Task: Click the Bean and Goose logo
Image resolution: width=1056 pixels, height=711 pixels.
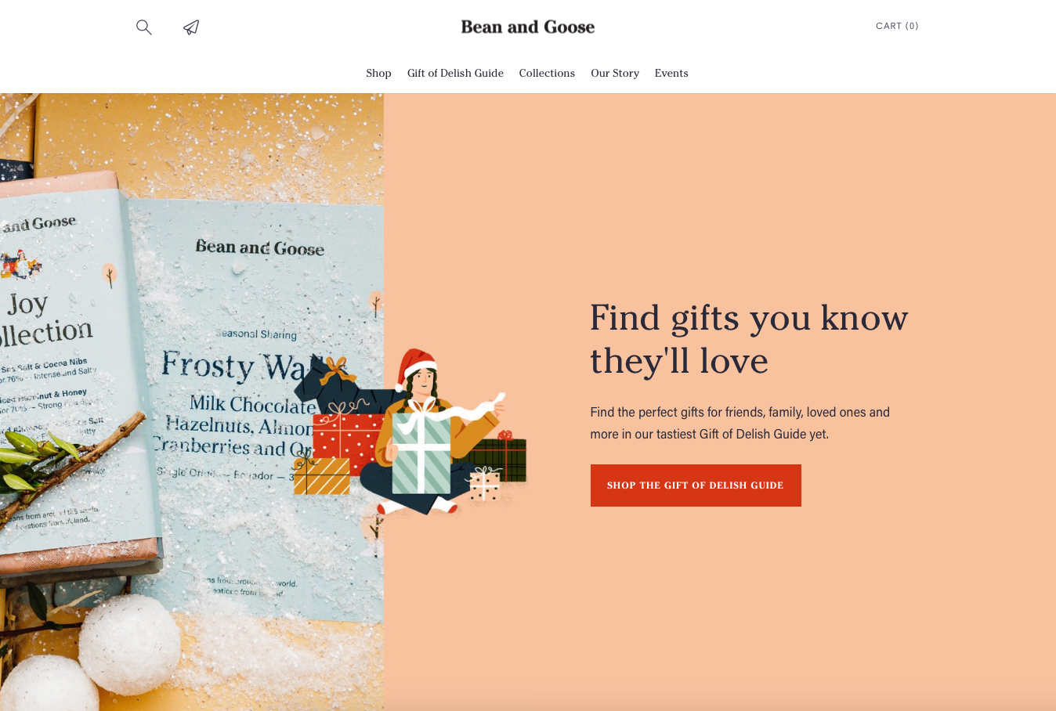Action: 528,27
